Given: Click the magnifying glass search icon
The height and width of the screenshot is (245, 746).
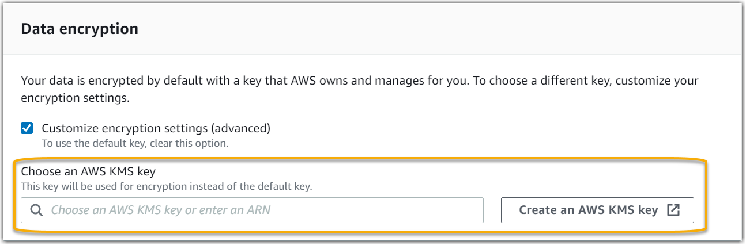Looking at the screenshot, I should click(36, 210).
